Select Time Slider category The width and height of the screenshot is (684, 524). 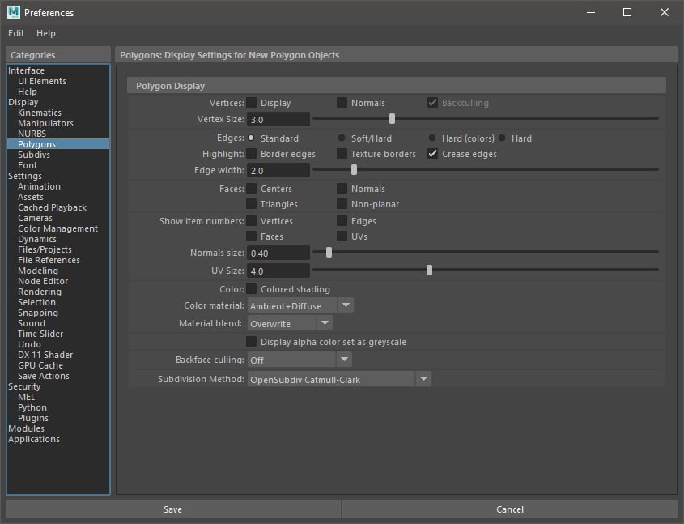[40, 334]
